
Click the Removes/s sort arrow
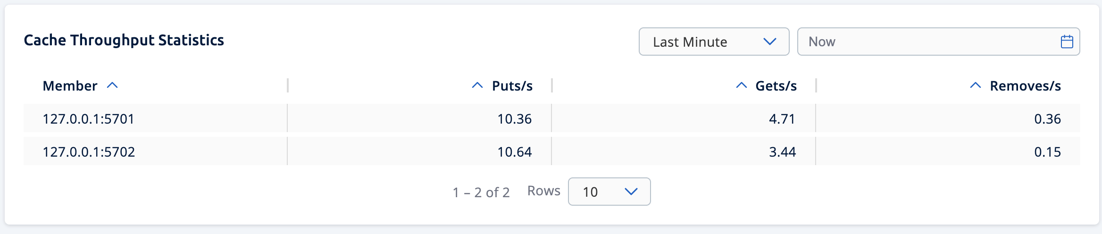[975, 85]
